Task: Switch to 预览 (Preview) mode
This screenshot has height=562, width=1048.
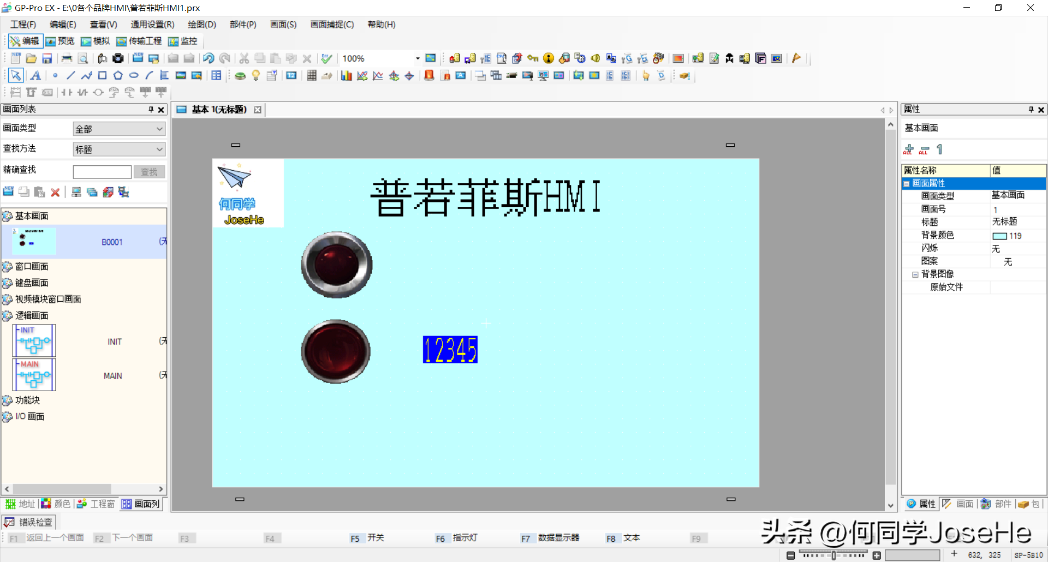Action: [60, 41]
